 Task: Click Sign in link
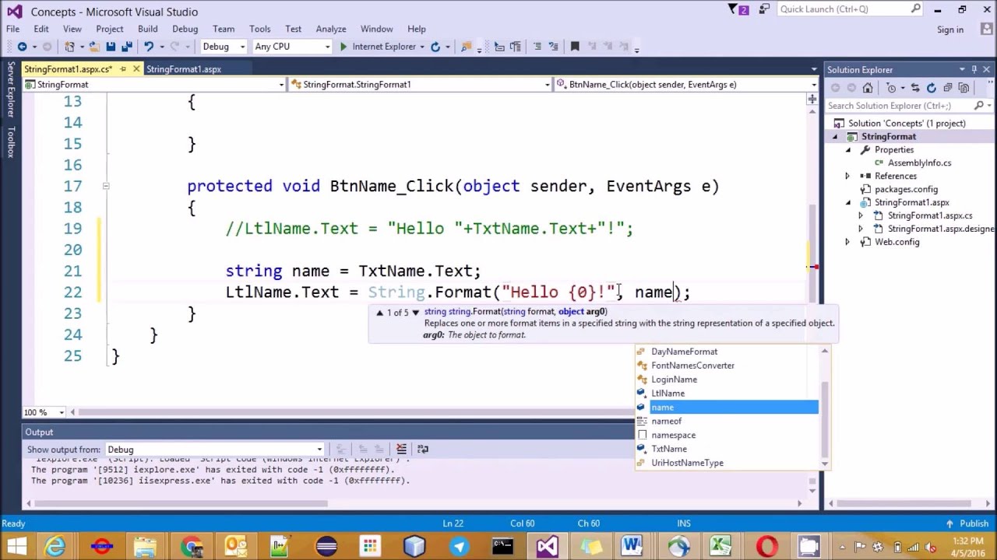[950, 30]
